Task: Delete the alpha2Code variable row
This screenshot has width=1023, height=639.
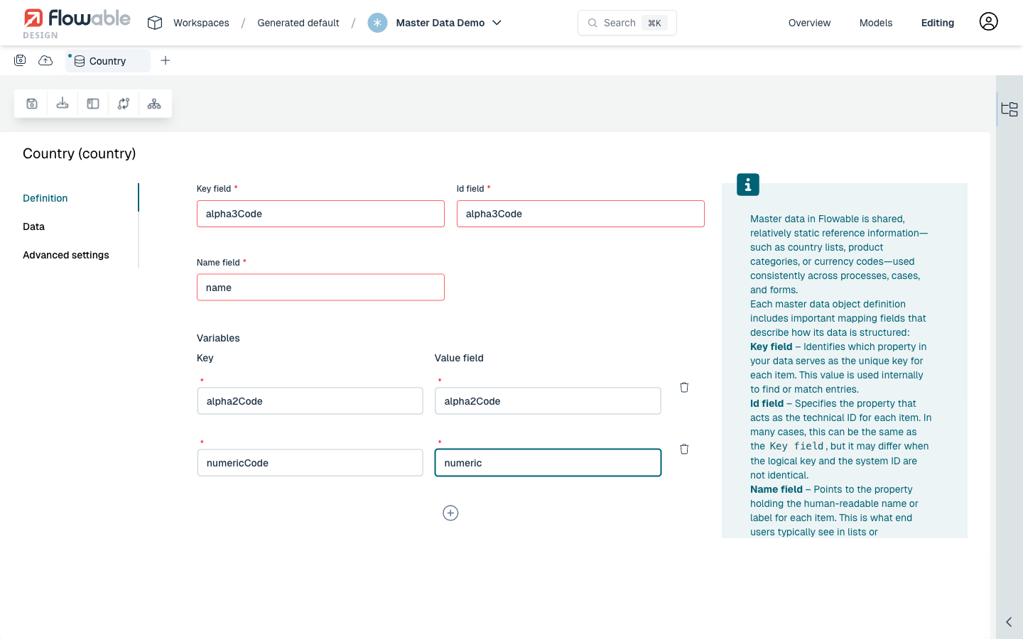Action: point(684,388)
